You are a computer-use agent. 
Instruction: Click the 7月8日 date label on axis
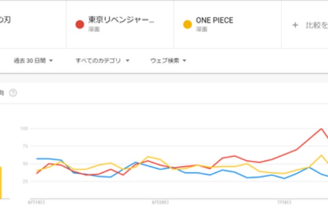click(x=285, y=202)
